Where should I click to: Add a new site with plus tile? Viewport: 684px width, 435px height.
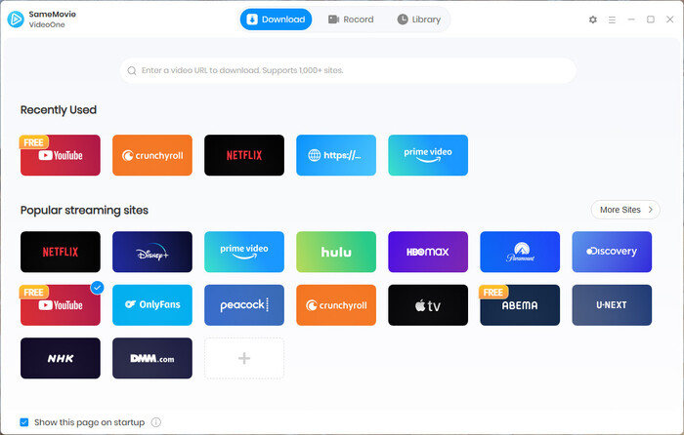coord(244,358)
